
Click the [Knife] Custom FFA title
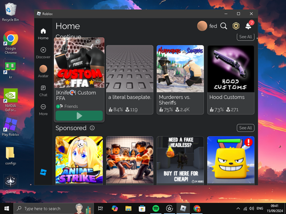tap(76, 95)
